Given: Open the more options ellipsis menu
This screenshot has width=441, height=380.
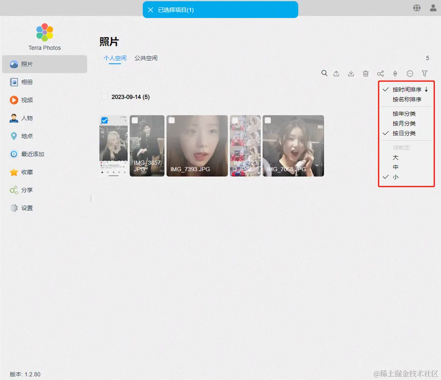Looking at the screenshot, I should (x=410, y=73).
